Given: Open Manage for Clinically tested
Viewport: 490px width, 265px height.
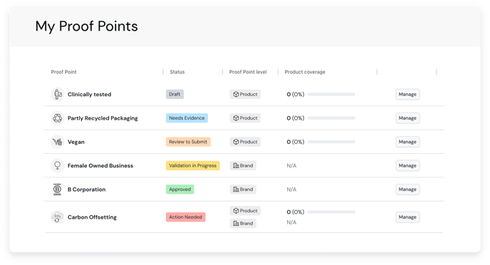Looking at the screenshot, I should pyautogui.click(x=407, y=94).
